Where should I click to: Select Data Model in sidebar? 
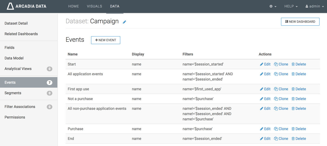(x=14, y=58)
